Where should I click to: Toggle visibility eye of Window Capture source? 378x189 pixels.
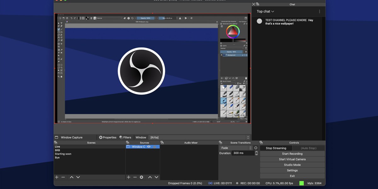(149, 147)
